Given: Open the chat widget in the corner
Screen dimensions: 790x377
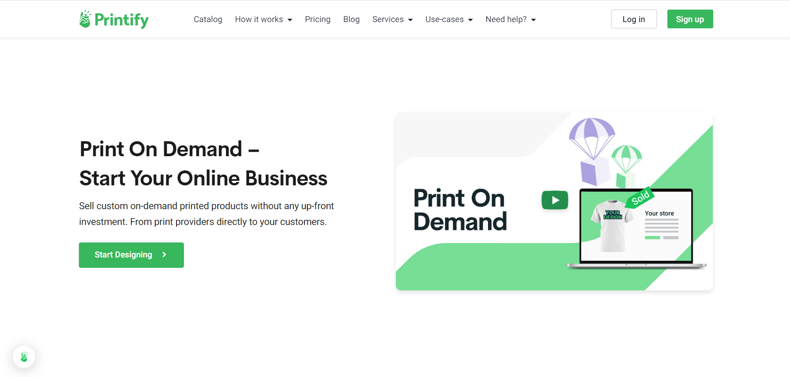Looking at the screenshot, I should tap(24, 357).
